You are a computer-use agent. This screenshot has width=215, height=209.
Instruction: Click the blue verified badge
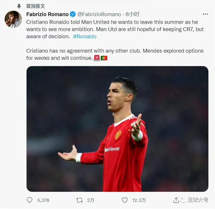(73, 14)
